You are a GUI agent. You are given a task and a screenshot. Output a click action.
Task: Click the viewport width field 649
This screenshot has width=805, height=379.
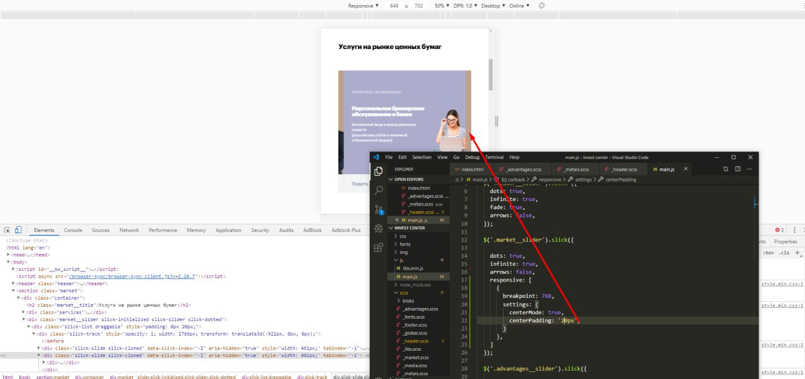[x=394, y=6]
